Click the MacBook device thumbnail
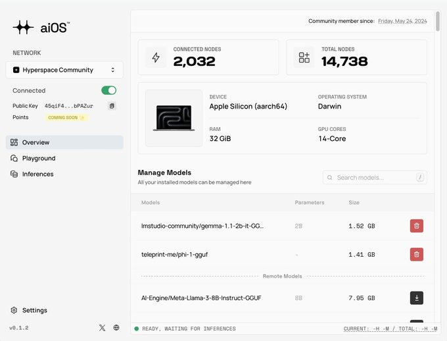The height and width of the screenshot is (341, 447). click(174, 118)
